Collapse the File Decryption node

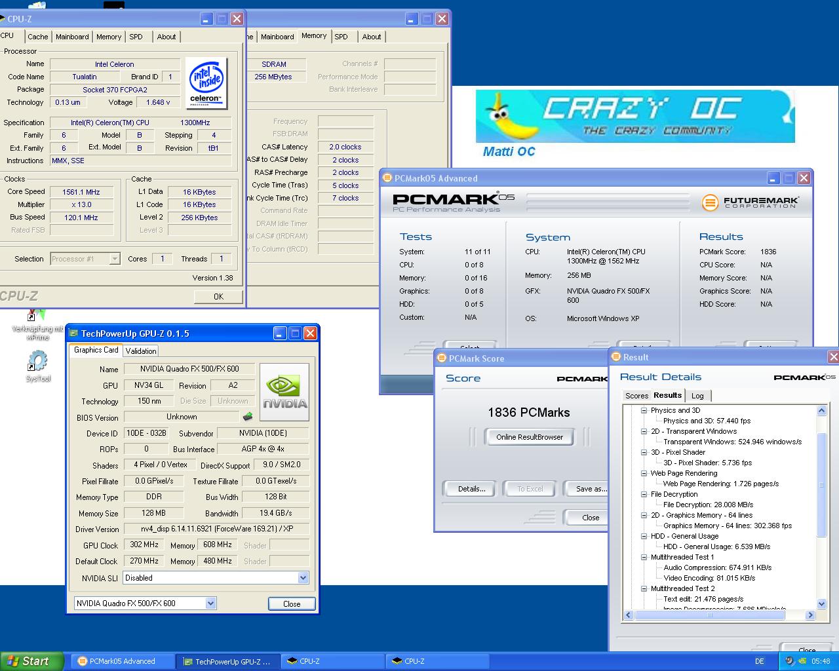[x=644, y=494]
